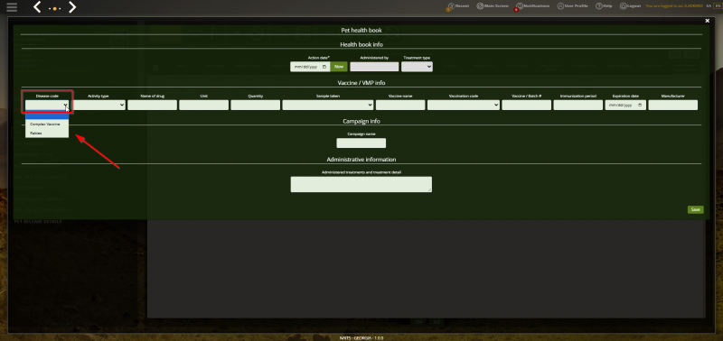Collapse the Disease code dropdown
Viewport: 723px width, 341px height.
coord(47,105)
